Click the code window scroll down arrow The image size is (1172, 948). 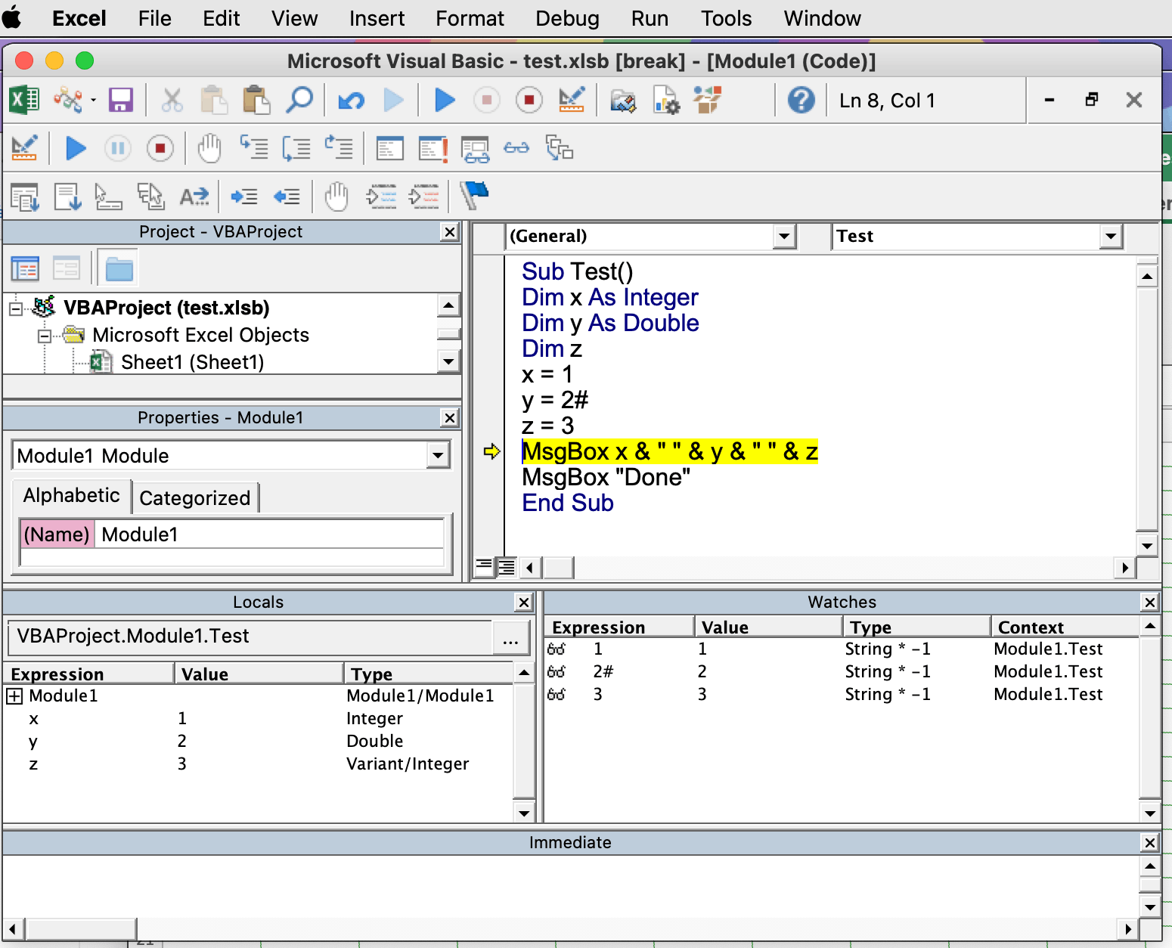[x=1147, y=546]
